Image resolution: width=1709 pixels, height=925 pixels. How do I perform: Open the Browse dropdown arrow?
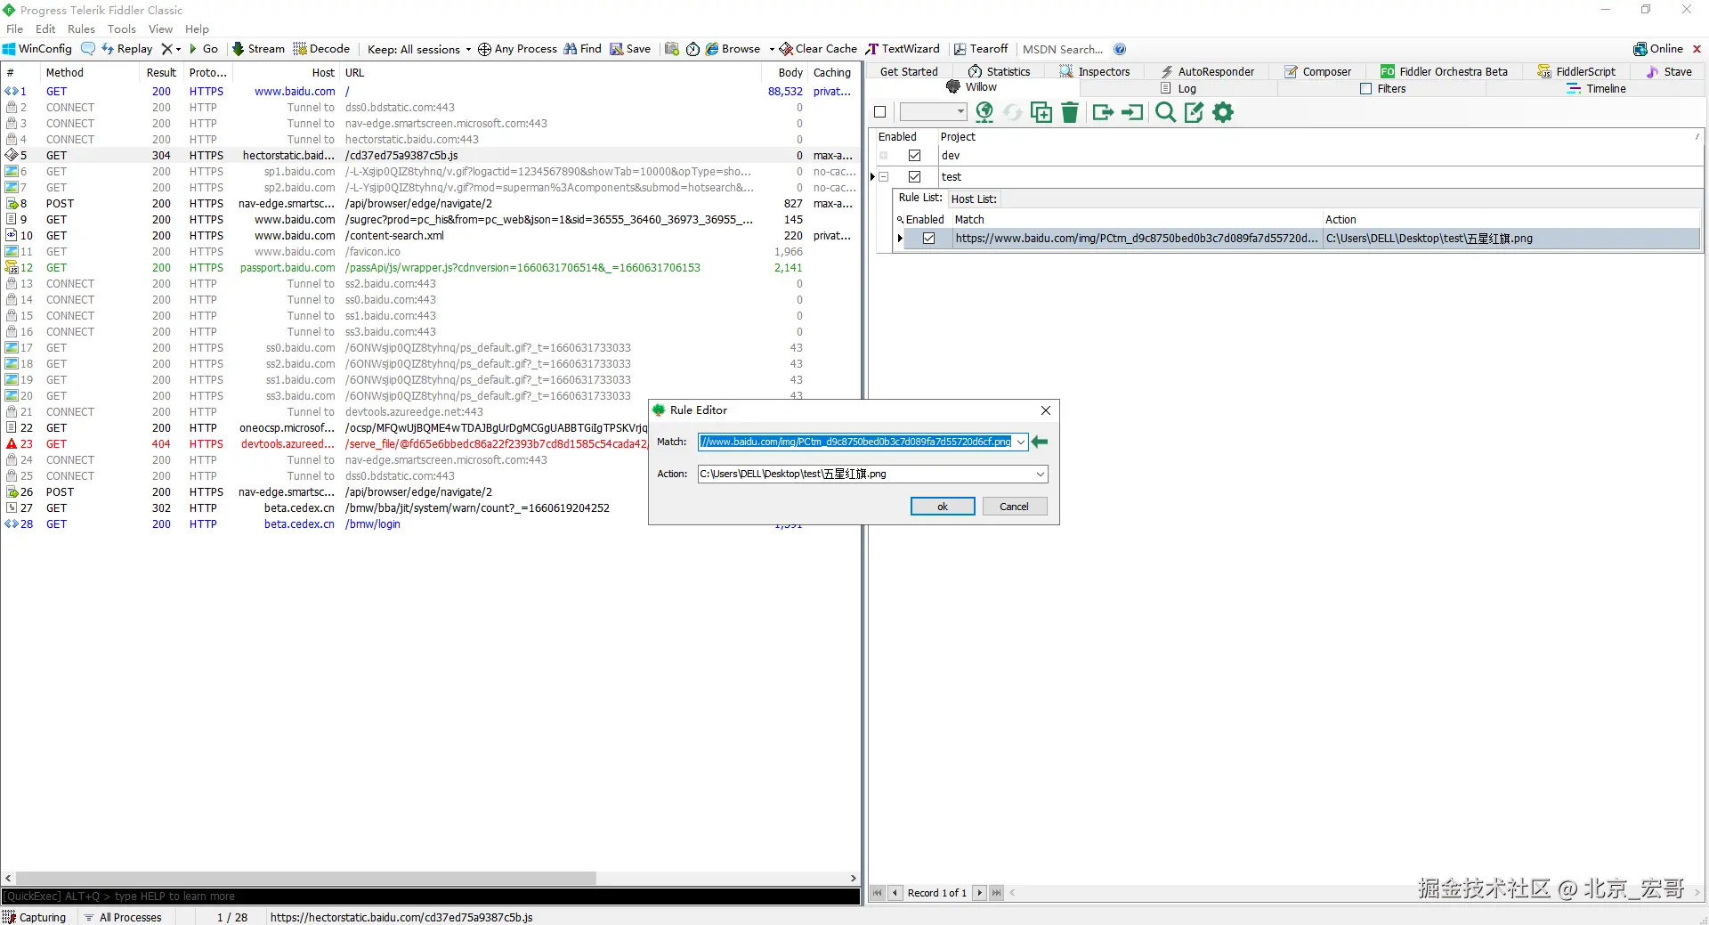772,49
